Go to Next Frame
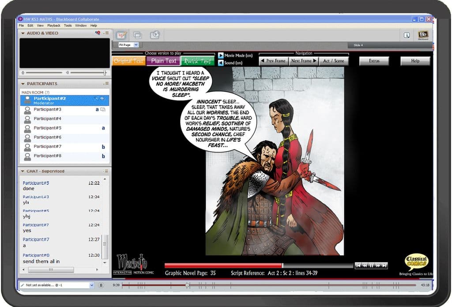The height and width of the screenshot is (307, 452). coord(304,61)
